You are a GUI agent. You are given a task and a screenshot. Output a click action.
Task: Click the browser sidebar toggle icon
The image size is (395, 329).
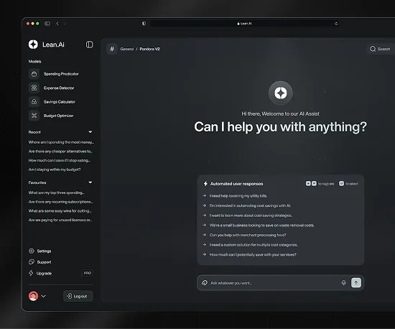47,24
